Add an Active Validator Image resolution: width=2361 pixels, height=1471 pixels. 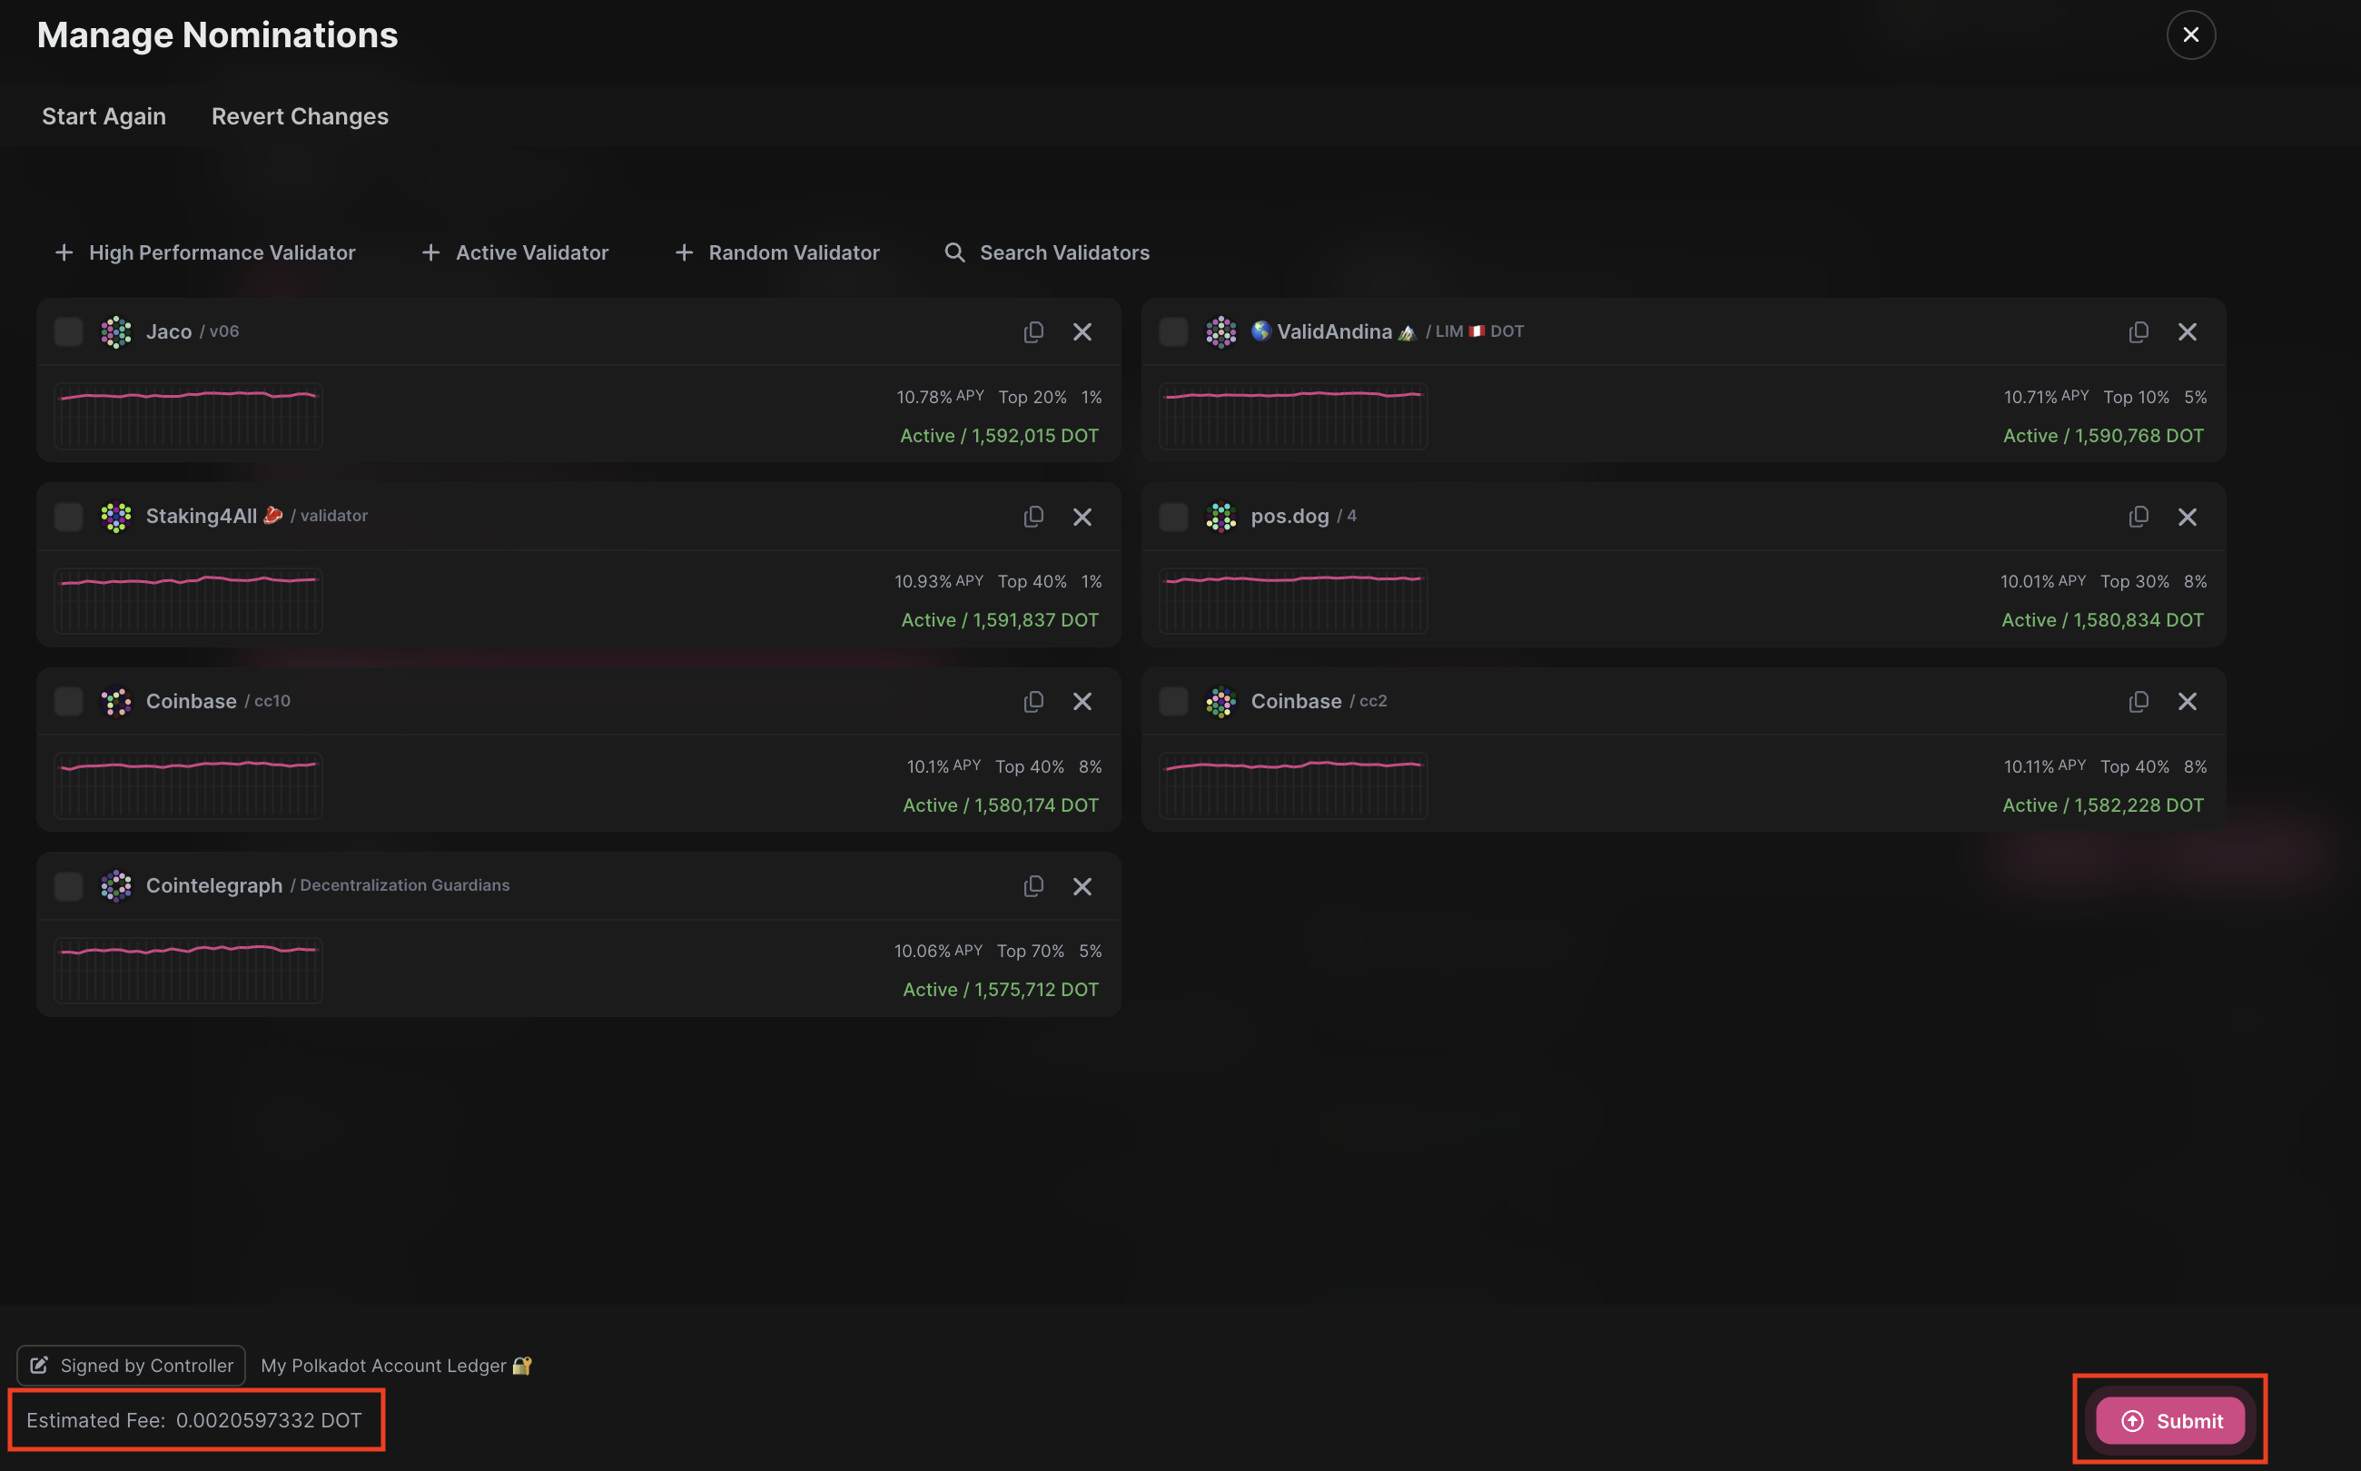click(515, 253)
